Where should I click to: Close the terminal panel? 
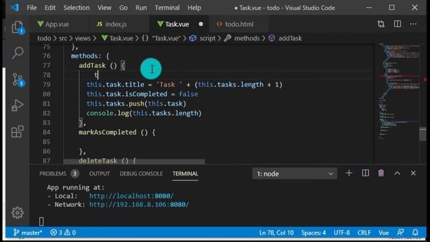point(413,173)
